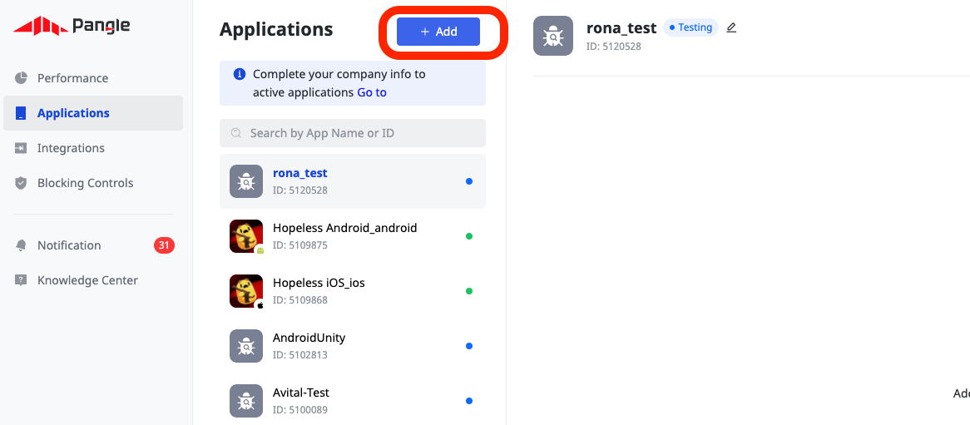Click the red 31 notification badge

164,245
